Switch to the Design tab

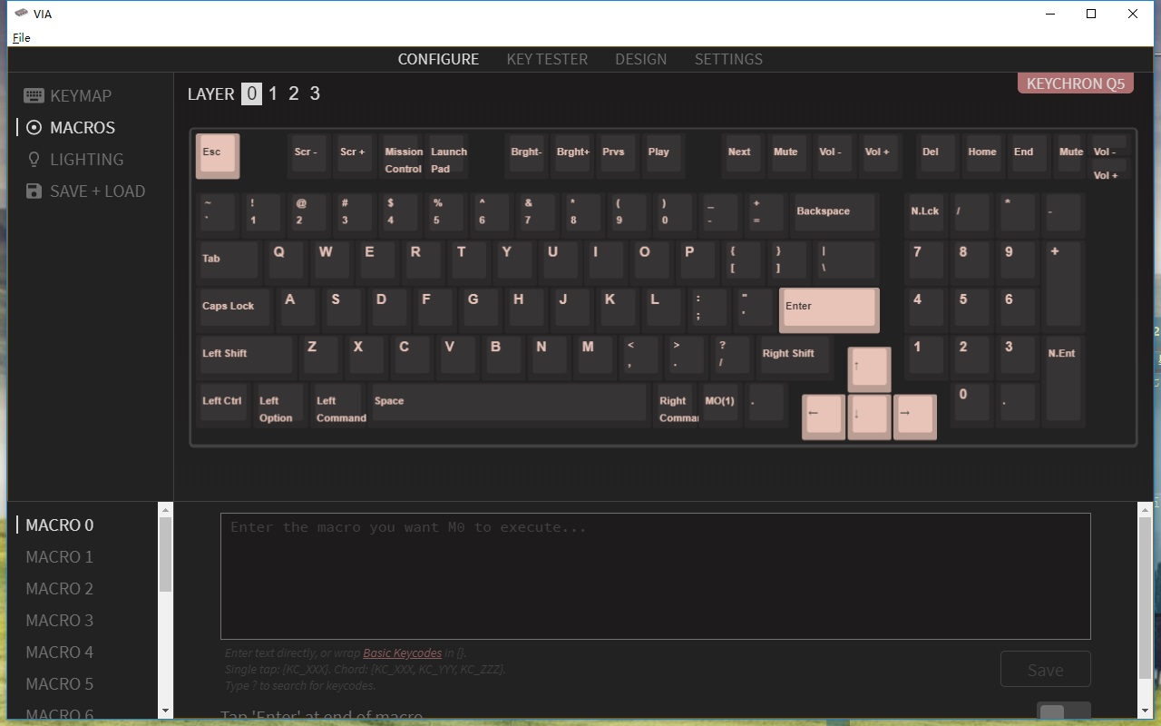(640, 59)
